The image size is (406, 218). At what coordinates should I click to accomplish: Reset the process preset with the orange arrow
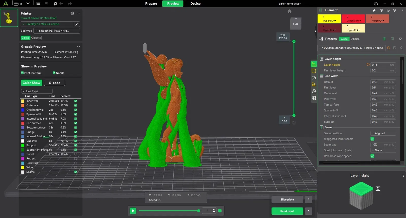coord(388,48)
